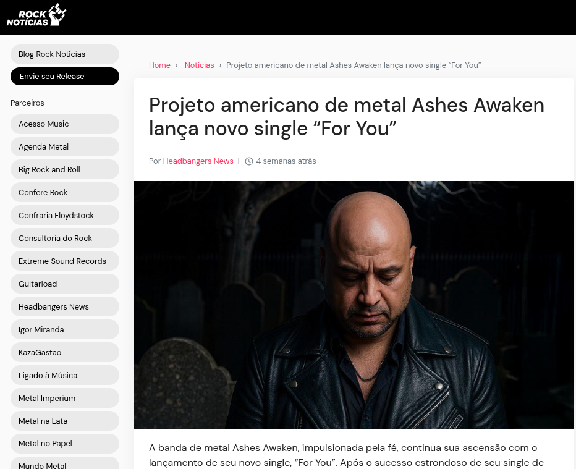Visit Confere Rock partner page
576x469 pixels.
(65, 192)
